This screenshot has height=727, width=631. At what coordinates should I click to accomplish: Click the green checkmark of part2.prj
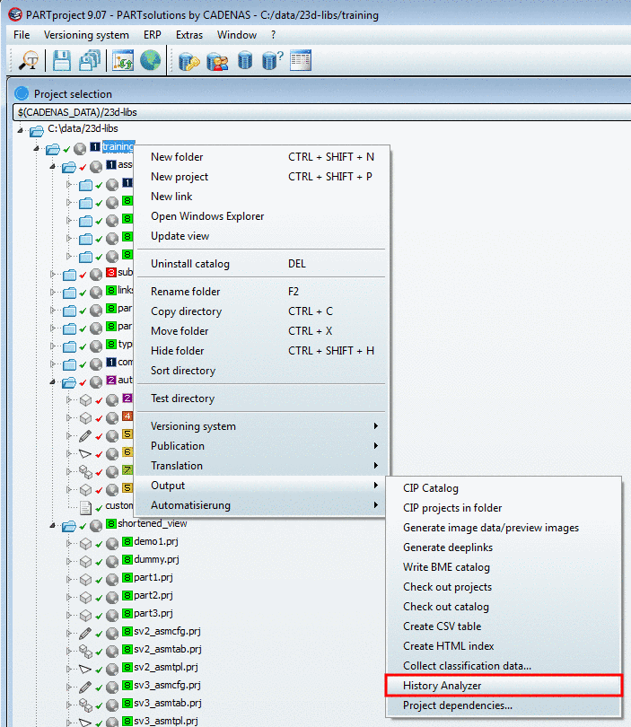(x=99, y=598)
